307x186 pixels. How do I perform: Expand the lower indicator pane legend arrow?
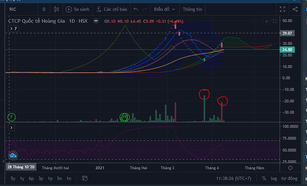pos(12,128)
